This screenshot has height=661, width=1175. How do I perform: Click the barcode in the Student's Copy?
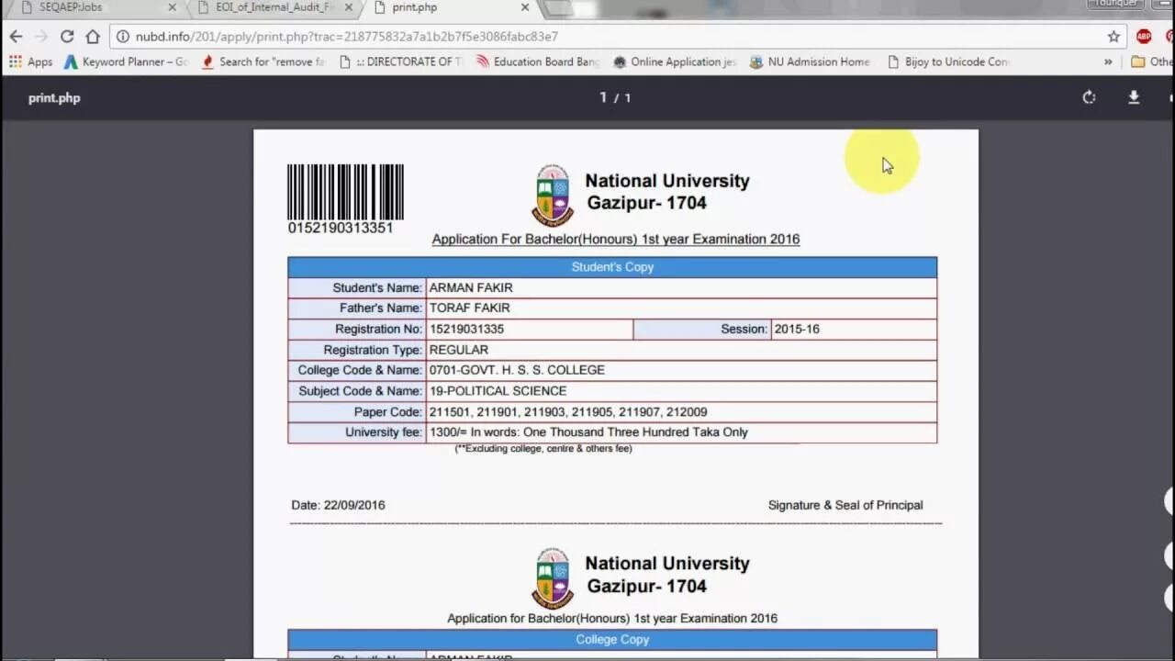click(345, 191)
